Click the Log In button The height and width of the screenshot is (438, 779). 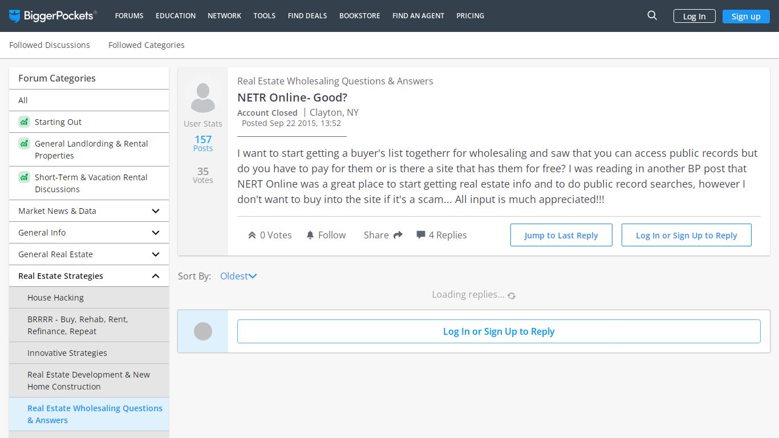click(x=694, y=16)
